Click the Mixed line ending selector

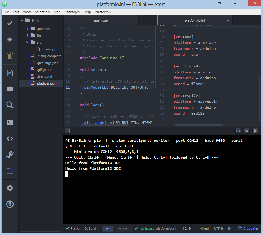click(204, 228)
